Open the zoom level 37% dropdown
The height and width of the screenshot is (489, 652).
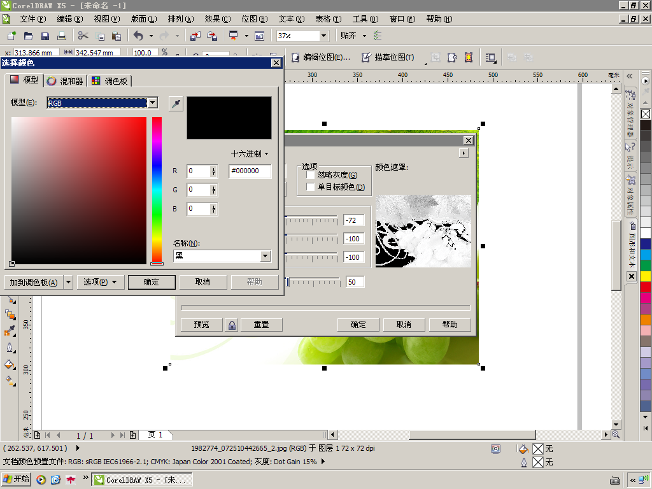[x=323, y=36]
